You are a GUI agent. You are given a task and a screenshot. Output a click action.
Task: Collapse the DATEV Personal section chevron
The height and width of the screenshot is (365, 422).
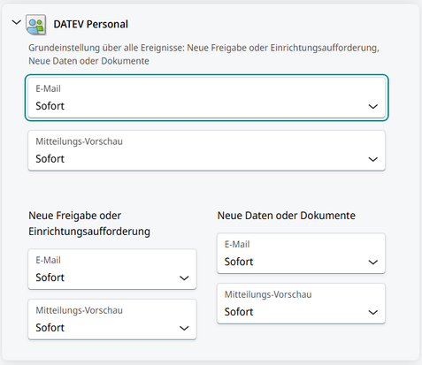coord(16,22)
